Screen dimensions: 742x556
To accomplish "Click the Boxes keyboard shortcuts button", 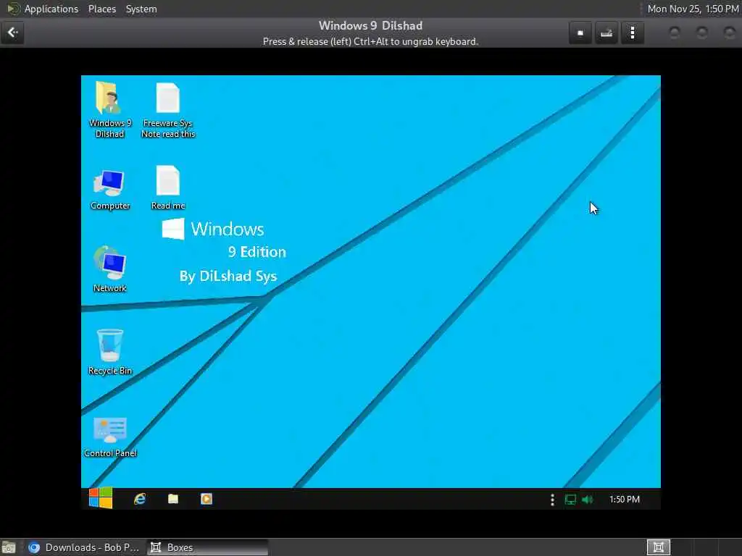I will pyautogui.click(x=606, y=33).
